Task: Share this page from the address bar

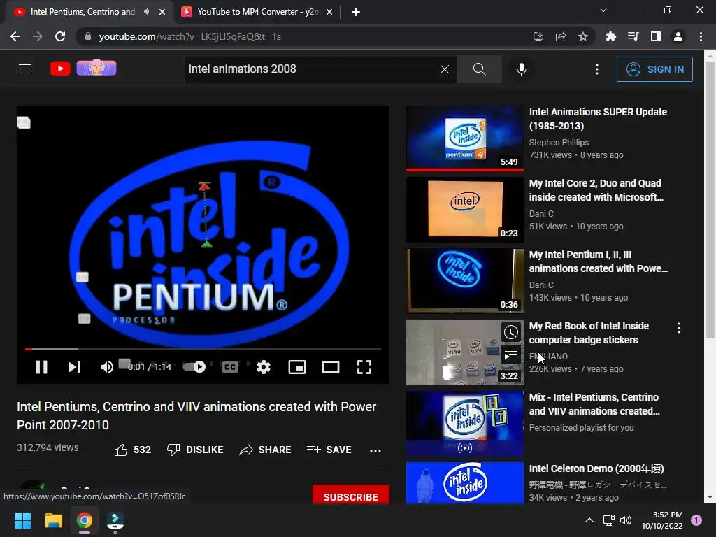Action: (x=561, y=36)
